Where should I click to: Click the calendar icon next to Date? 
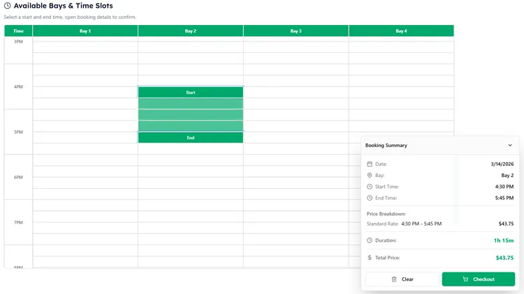[x=370, y=164]
